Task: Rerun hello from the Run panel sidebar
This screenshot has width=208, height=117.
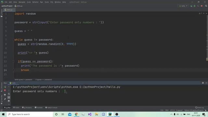Action: tap(5, 87)
